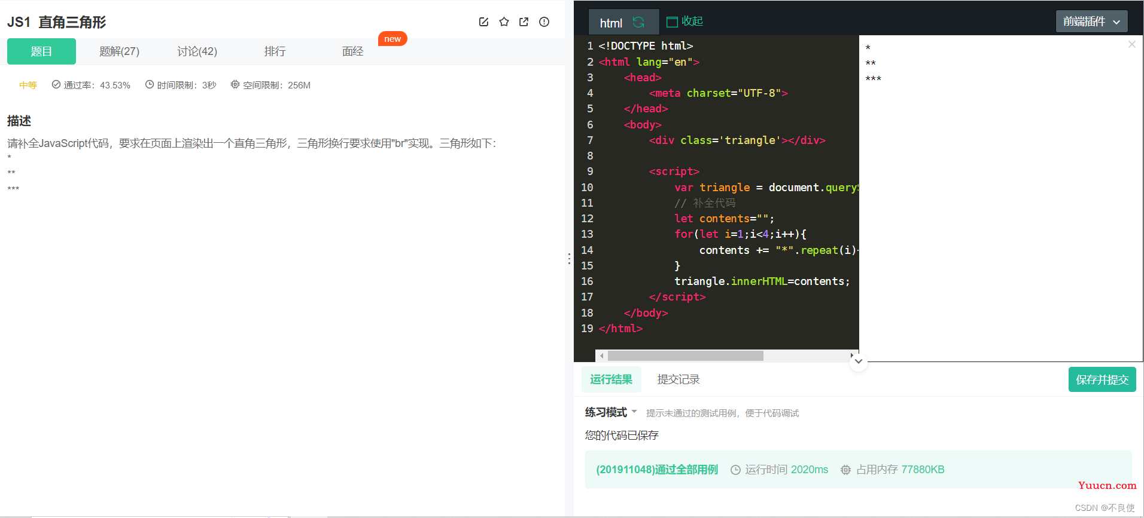
Task: Click the editor horizontal scrollbar thumb
Action: 685,355
